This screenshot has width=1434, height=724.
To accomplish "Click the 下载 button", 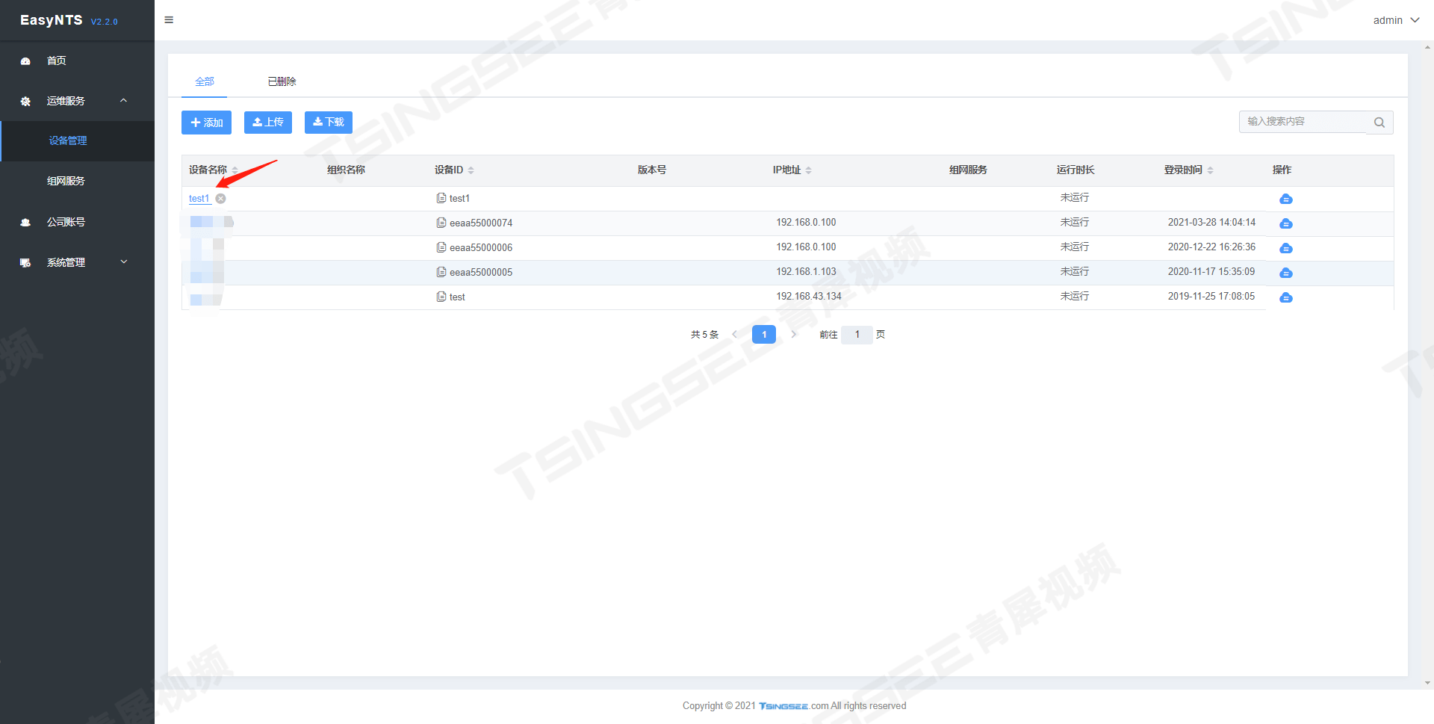I will (329, 123).
